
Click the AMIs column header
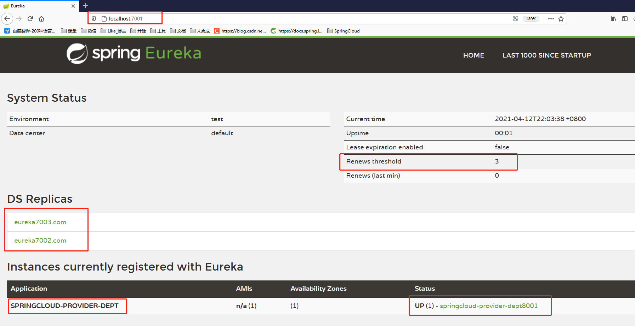coord(244,289)
